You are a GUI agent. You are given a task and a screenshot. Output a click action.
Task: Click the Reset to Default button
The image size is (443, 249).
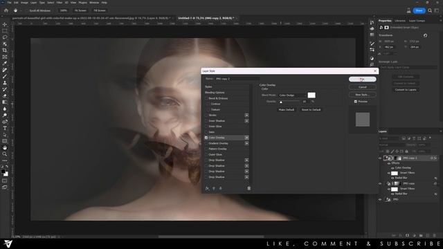click(x=311, y=110)
